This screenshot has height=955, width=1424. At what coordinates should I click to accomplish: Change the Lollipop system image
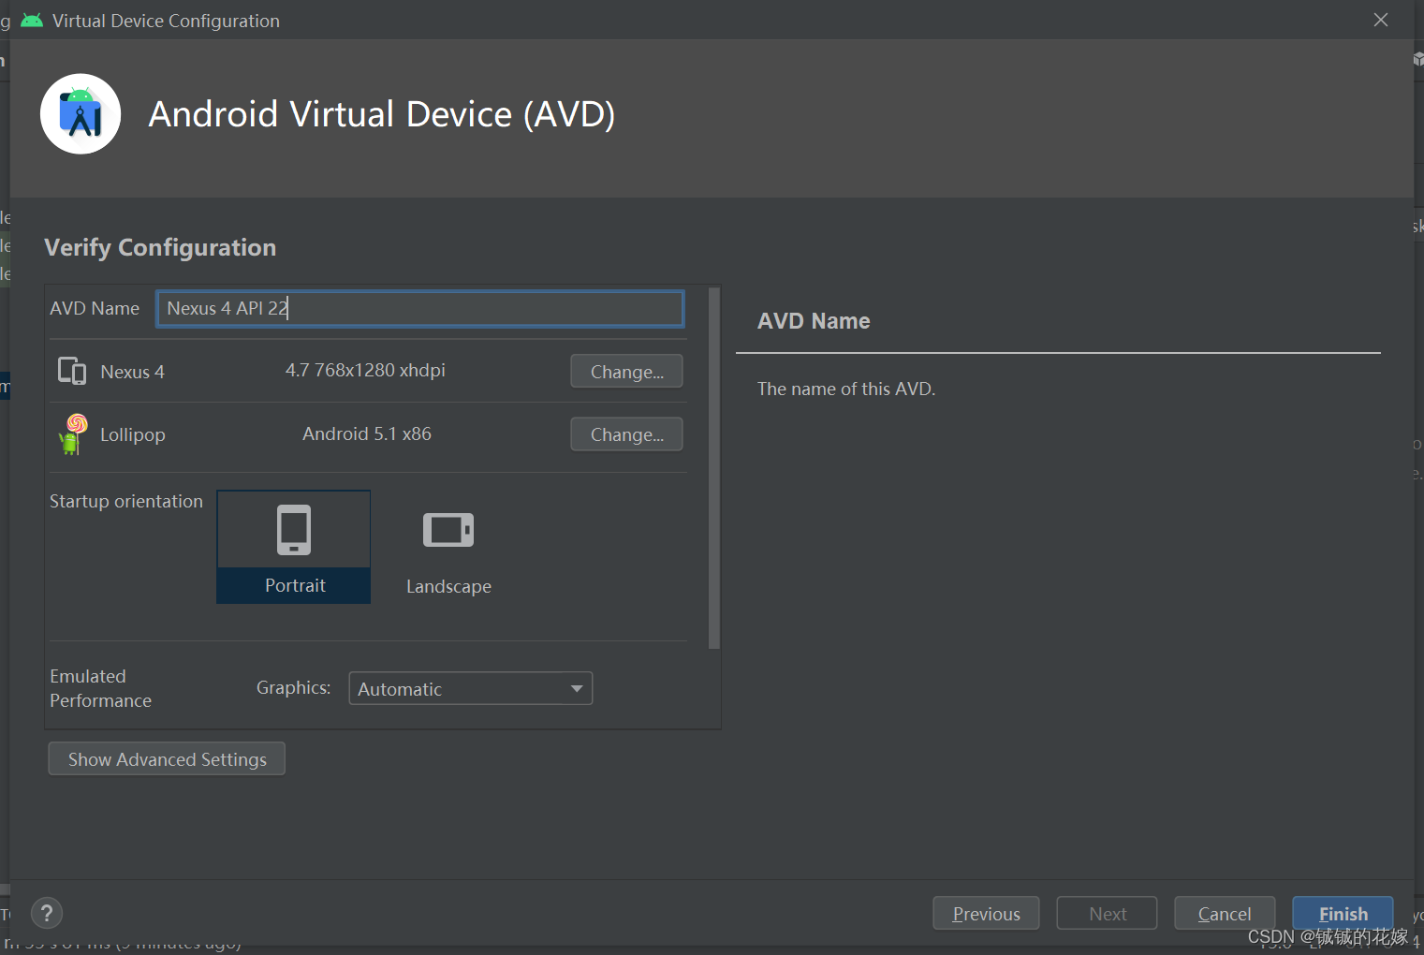click(626, 434)
